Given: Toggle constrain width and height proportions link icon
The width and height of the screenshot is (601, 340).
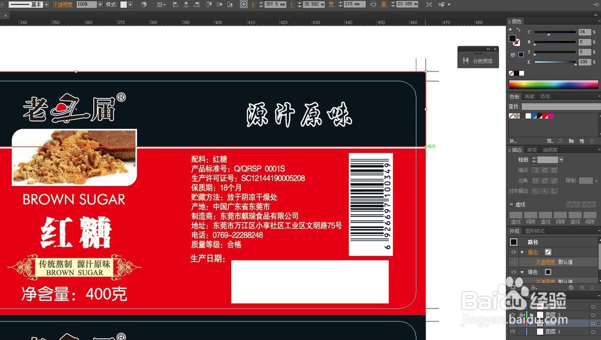Looking at the screenshot, I should (x=373, y=5).
